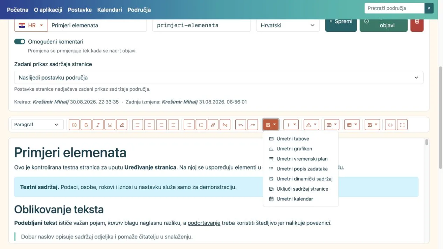Select Umetni kalendar menu item
Screen dimensions: 443x249
(301, 199)
